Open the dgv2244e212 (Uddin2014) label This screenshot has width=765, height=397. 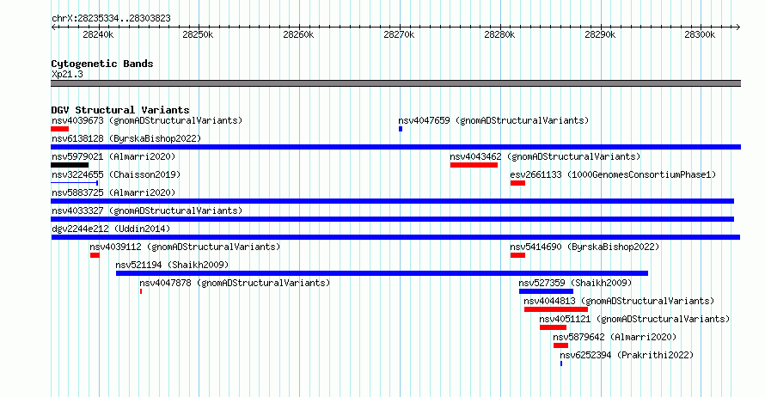pos(111,229)
